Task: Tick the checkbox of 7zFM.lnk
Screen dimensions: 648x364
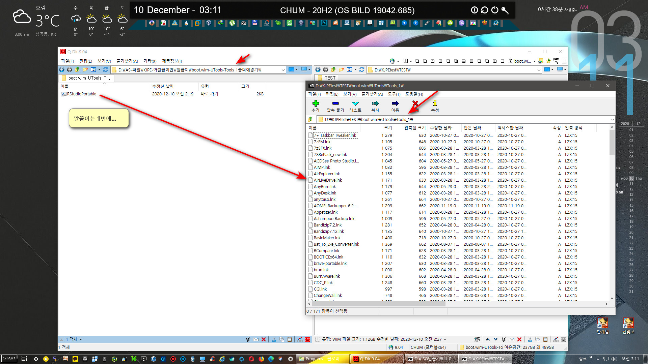Action: tap(310, 142)
